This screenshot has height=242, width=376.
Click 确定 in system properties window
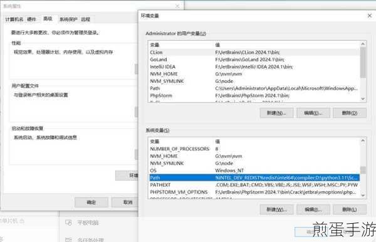(x=91, y=203)
